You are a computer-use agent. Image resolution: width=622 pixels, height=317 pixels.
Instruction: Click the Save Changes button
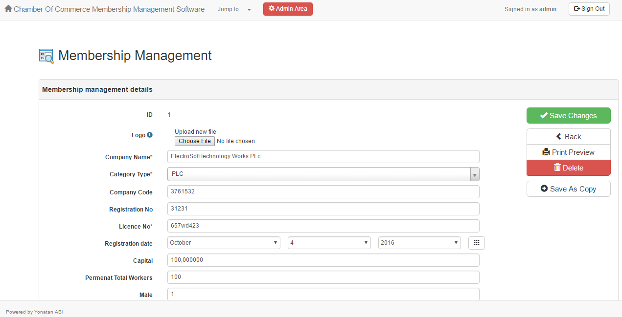[x=568, y=115]
